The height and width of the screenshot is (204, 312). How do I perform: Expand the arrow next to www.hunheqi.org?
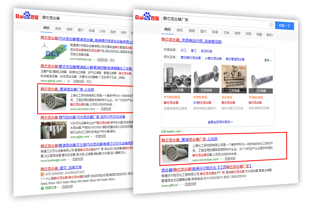[x=94, y=60]
